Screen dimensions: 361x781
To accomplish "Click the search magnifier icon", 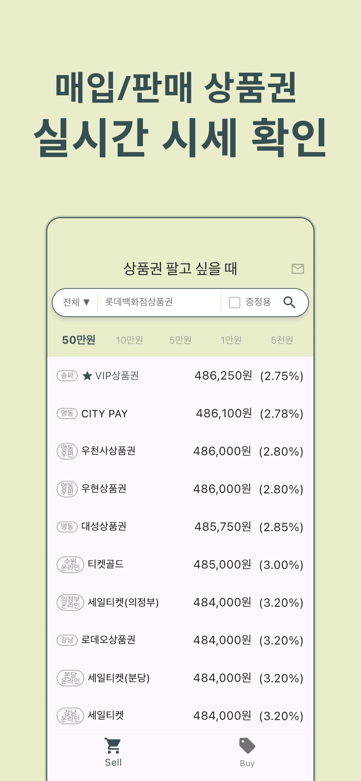I will click(x=289, y=302).
